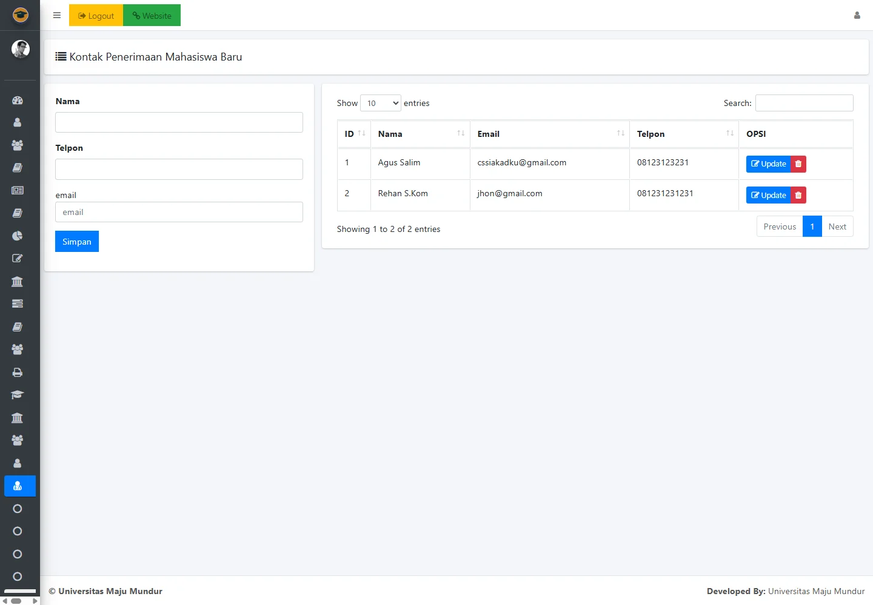The height and width of the screenshot is (605, 873).
Task: Toggle sidebar with the hamburger menu icon
Action: point(57,15)
